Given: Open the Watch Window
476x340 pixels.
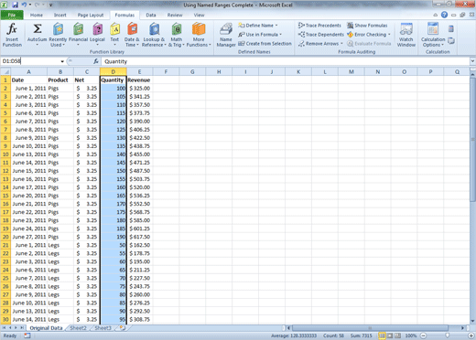Looking at the screenshot, I should pos(406,35).
